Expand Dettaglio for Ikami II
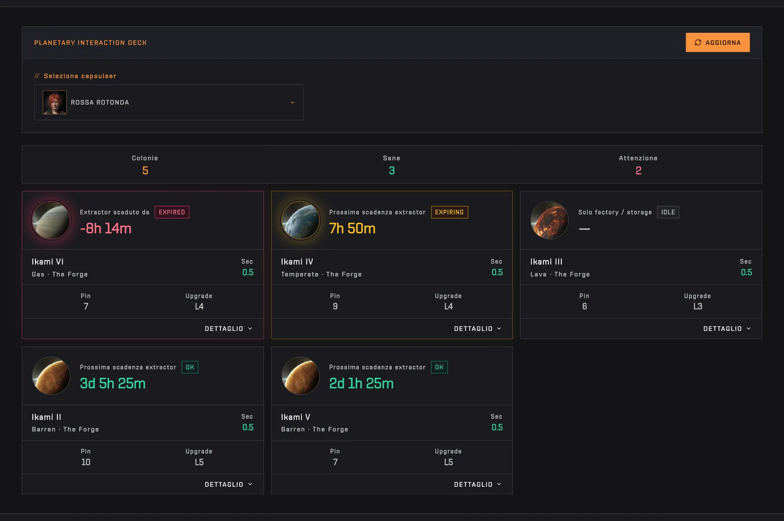Screen dimensions: 784x521 (228, 484)
